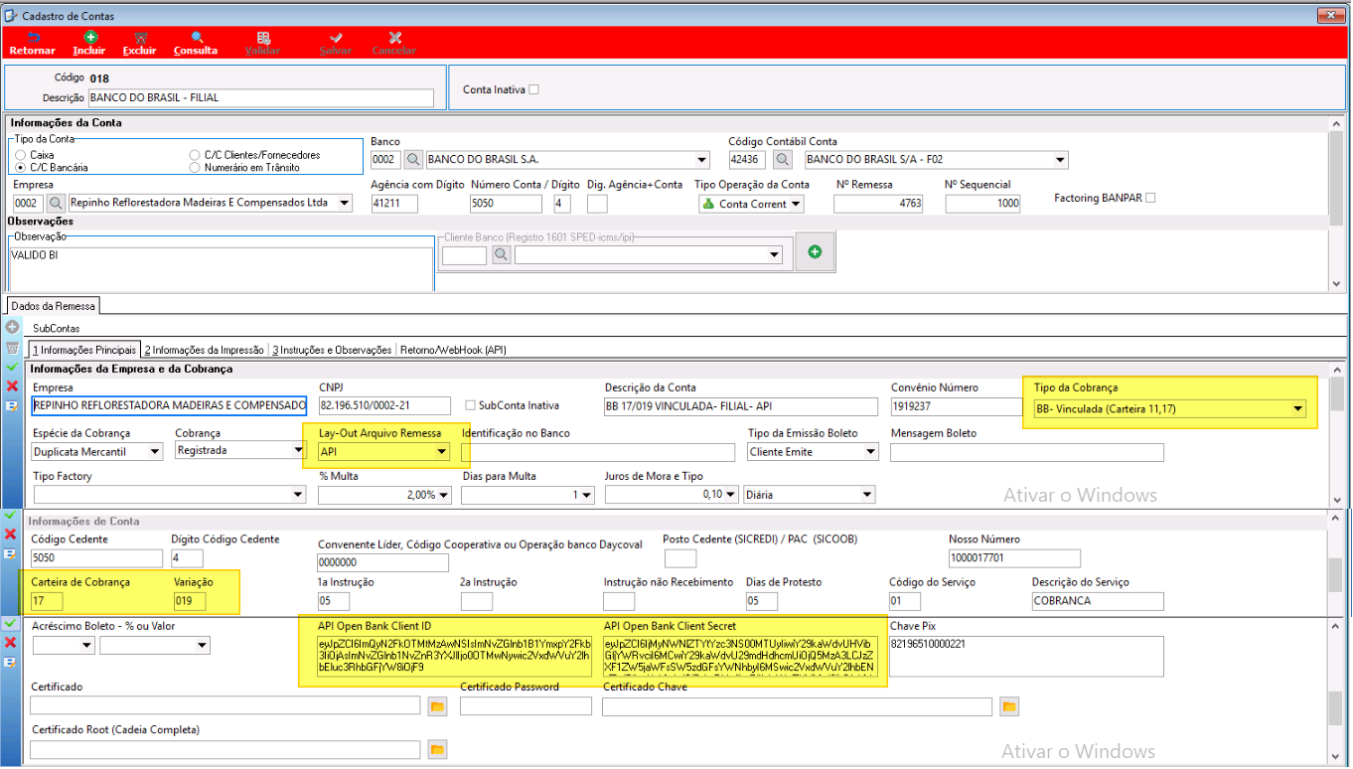
Task: Open the Cliente Banco dropdown
Action: pyautogui.click(x=775, y=255)
